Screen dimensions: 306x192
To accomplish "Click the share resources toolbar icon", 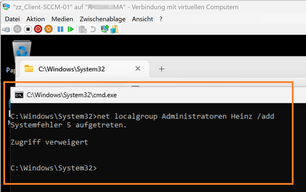I will 114,30.
